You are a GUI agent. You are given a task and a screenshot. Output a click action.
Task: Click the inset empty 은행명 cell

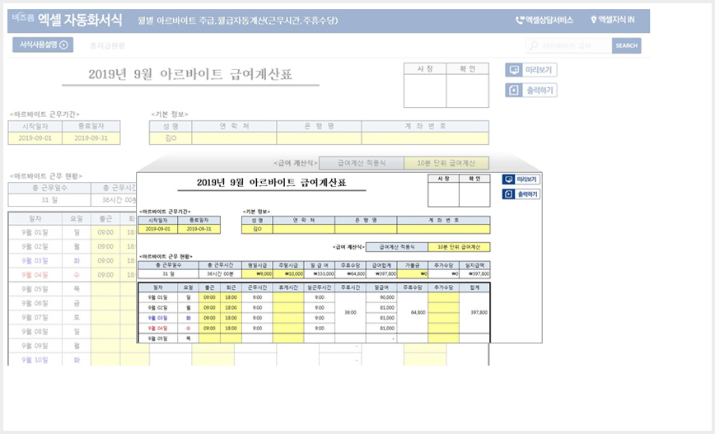tap(366, 229)
